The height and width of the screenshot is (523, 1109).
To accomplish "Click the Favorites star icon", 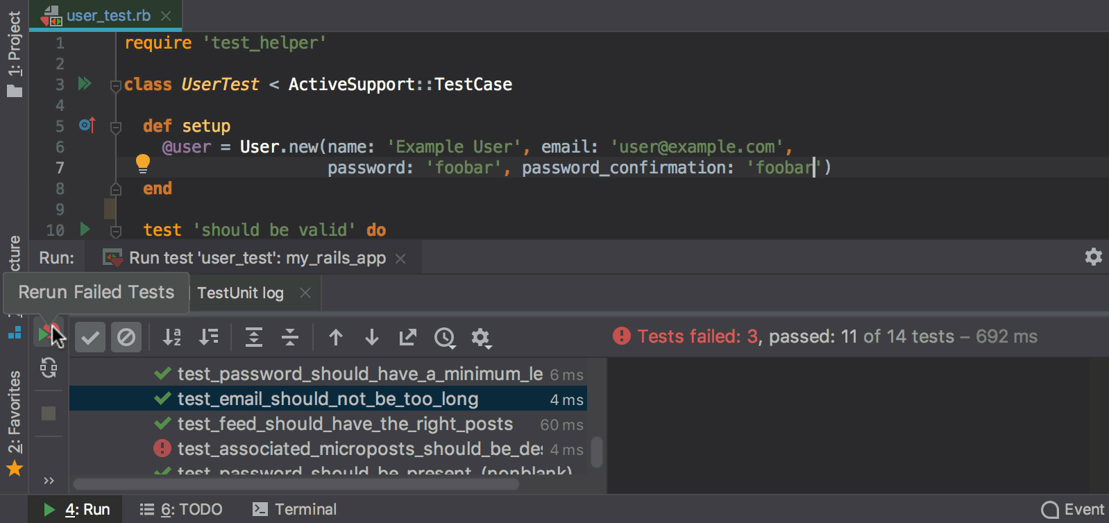I will [x=15, y=469].
